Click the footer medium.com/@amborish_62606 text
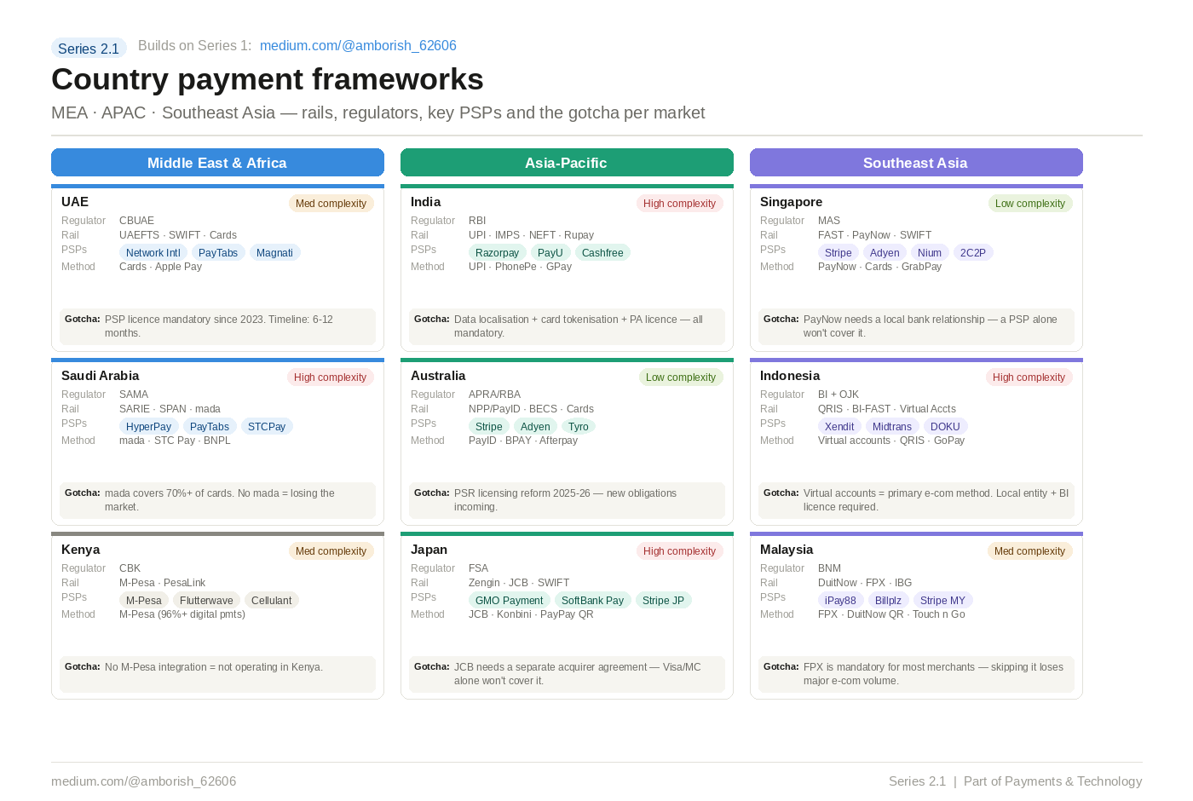 [x=144, y=781]
